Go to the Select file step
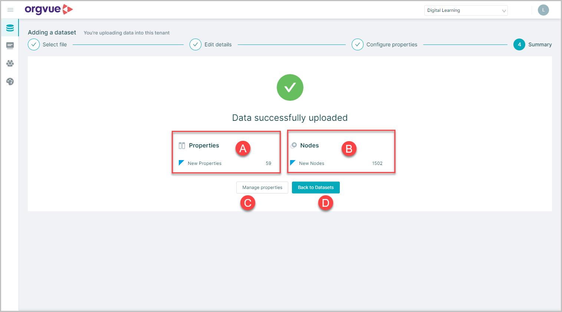The image size is (562, 312). click(x=55, y=44)
